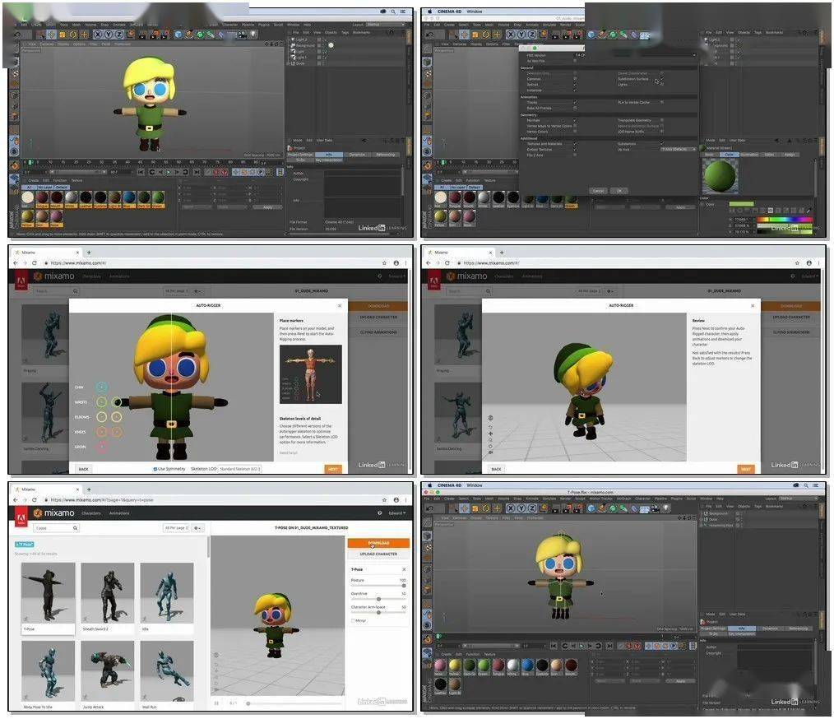Viewport: 834px width, 719px height.
Task: Bookmark the T-Pose query page with star icon
Action: [384, 500]
